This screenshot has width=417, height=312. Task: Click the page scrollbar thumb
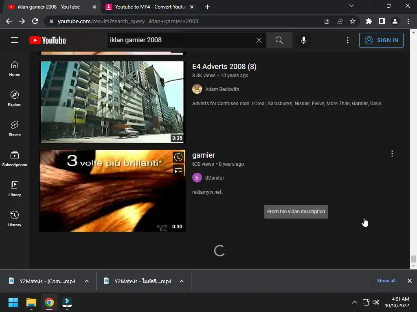[413, 259]
